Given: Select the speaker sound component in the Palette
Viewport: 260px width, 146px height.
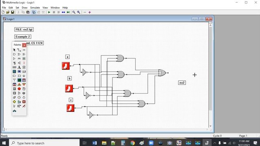Looking at the screenshot, I should click(19, 63).
